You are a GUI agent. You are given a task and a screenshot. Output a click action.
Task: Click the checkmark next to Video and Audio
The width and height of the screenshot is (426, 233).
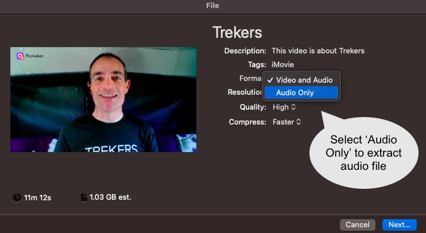(270, 80)
